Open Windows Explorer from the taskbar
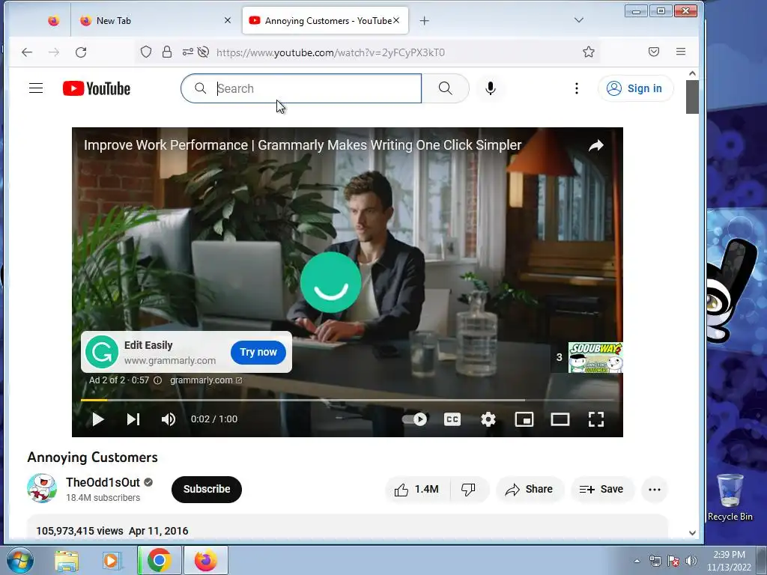767x575 pixels. point(67,560)
